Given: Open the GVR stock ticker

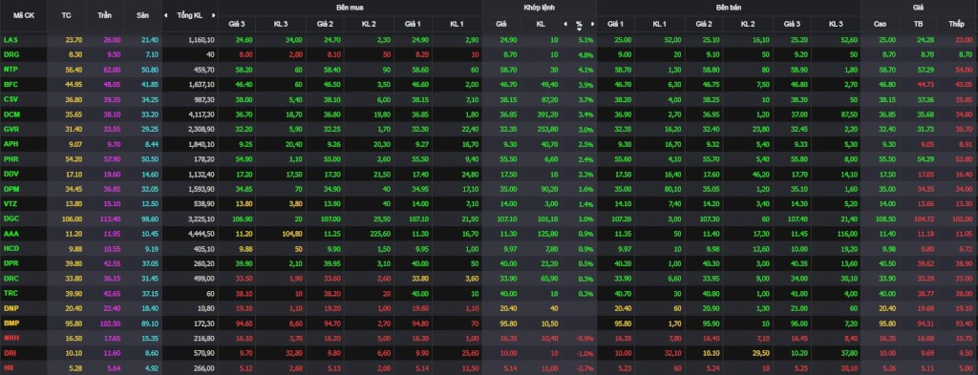Looking at the screenshot, I should [x=11, y=129].
